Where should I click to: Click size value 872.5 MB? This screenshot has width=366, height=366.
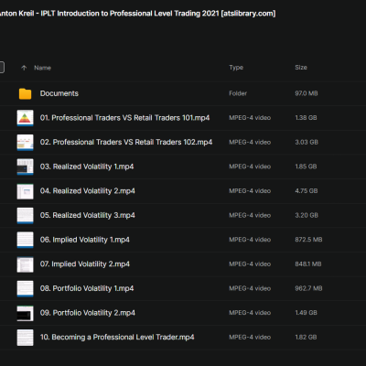[x=308, y=240]
